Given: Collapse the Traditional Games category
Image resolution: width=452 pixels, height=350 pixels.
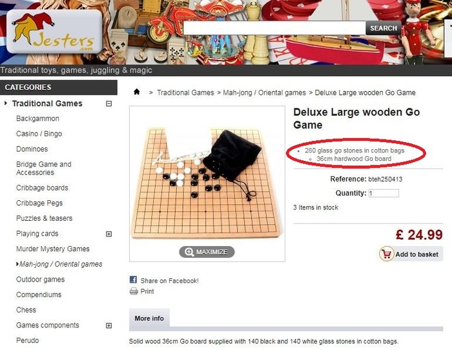Looking at the screenshot, I should 109,104.
